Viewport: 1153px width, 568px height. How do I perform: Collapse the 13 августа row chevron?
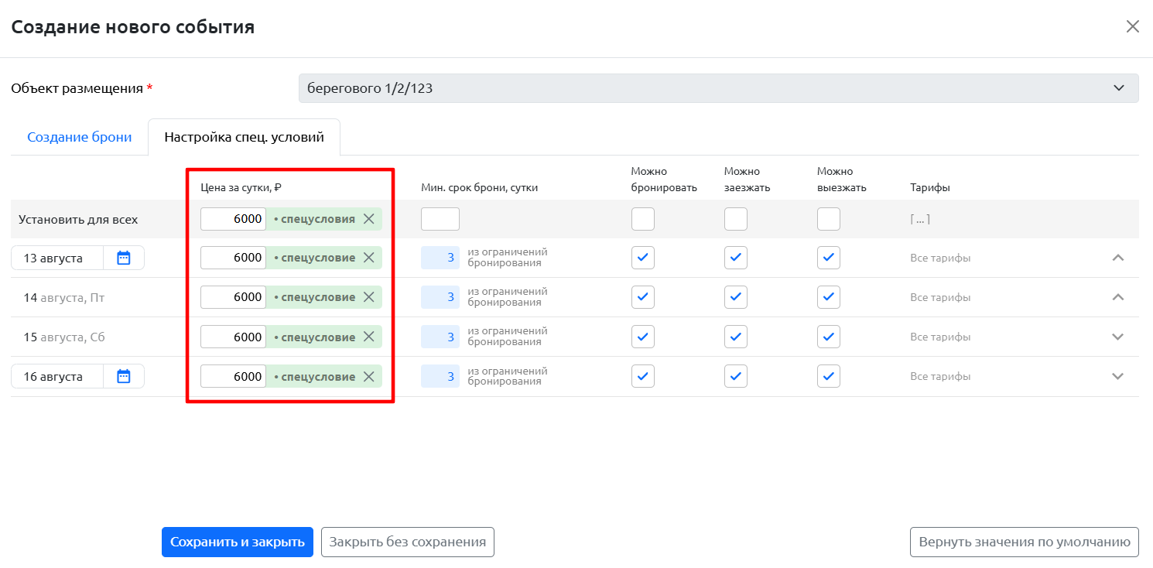(x=1117, y=258)
